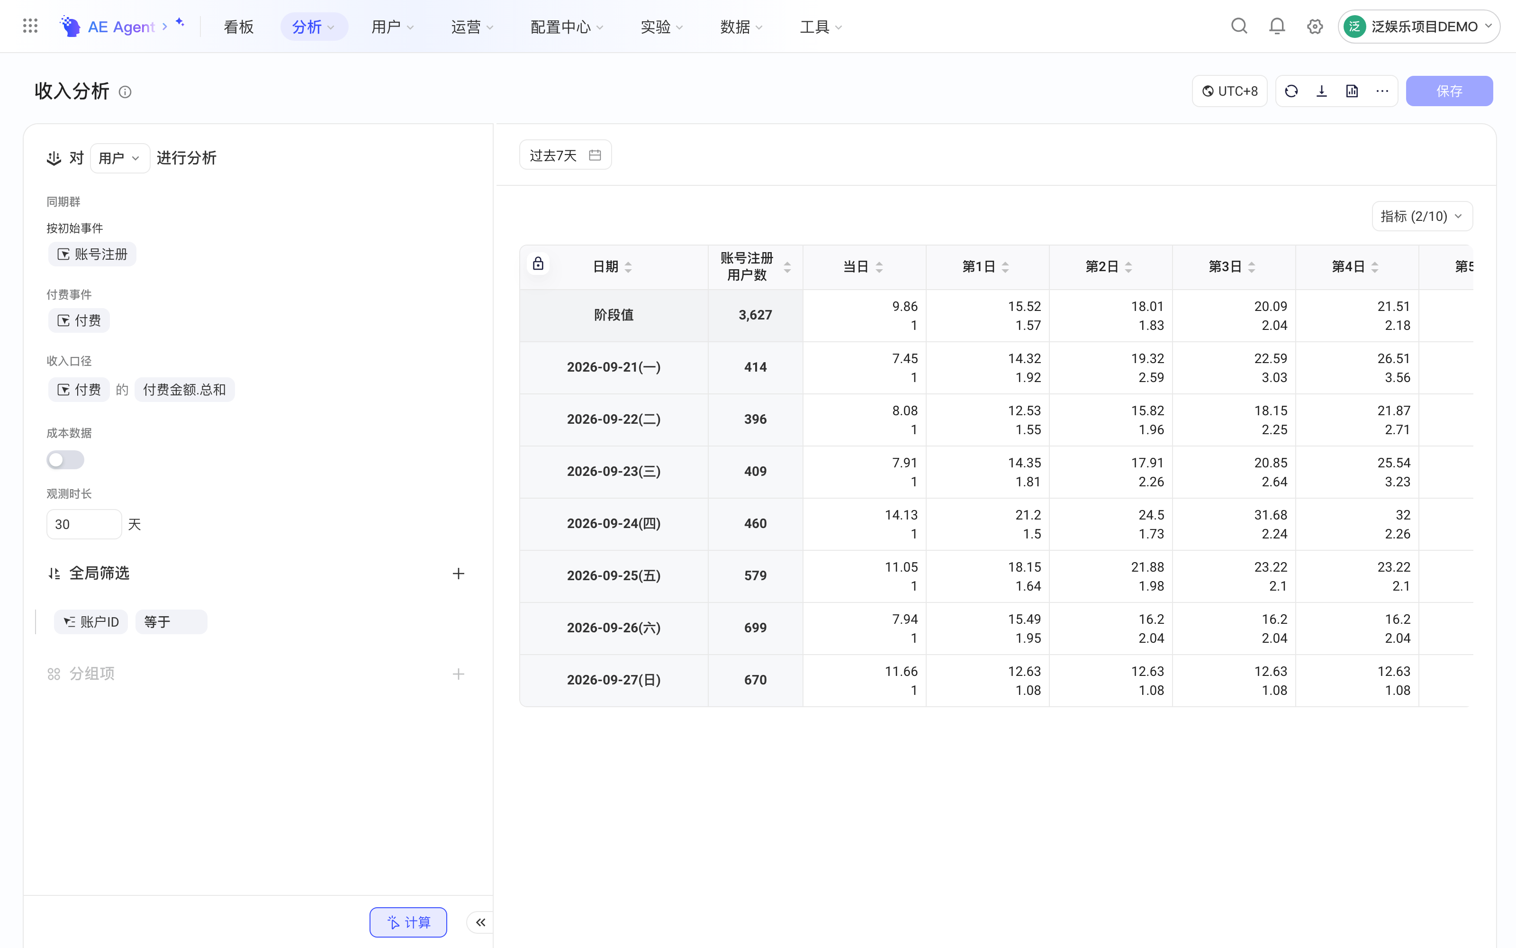
Task: Click the table lock column icon
Action: (538, 264)
